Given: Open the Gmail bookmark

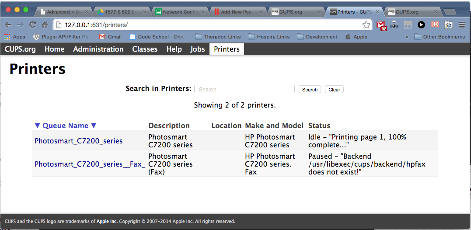Looking at the screenshot, I should [111, 37].
